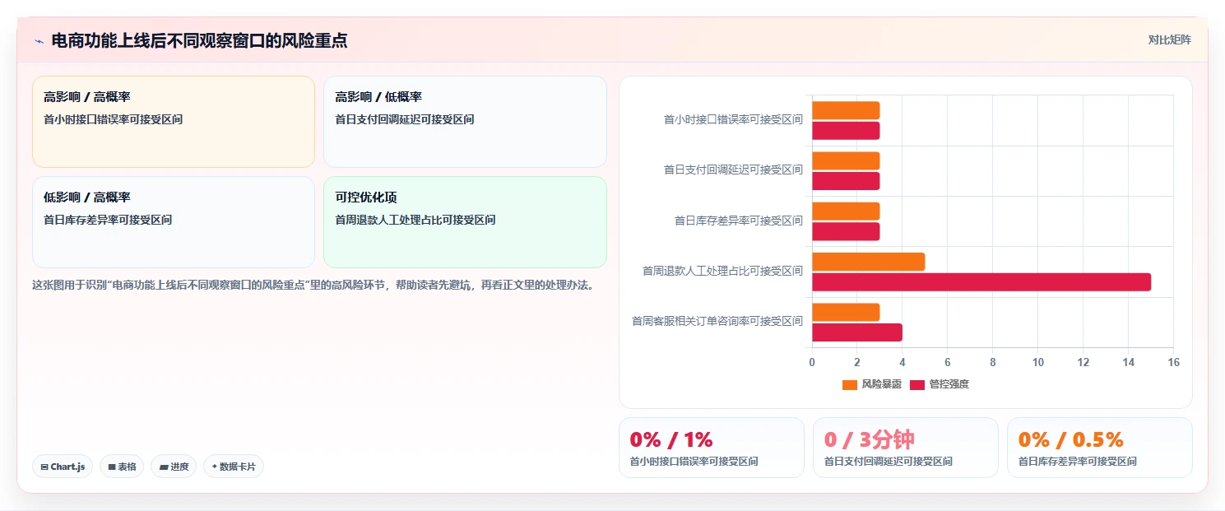Click the 数据卡片 chip
This screenshot has height=511, width=1225.
(234, 467)
